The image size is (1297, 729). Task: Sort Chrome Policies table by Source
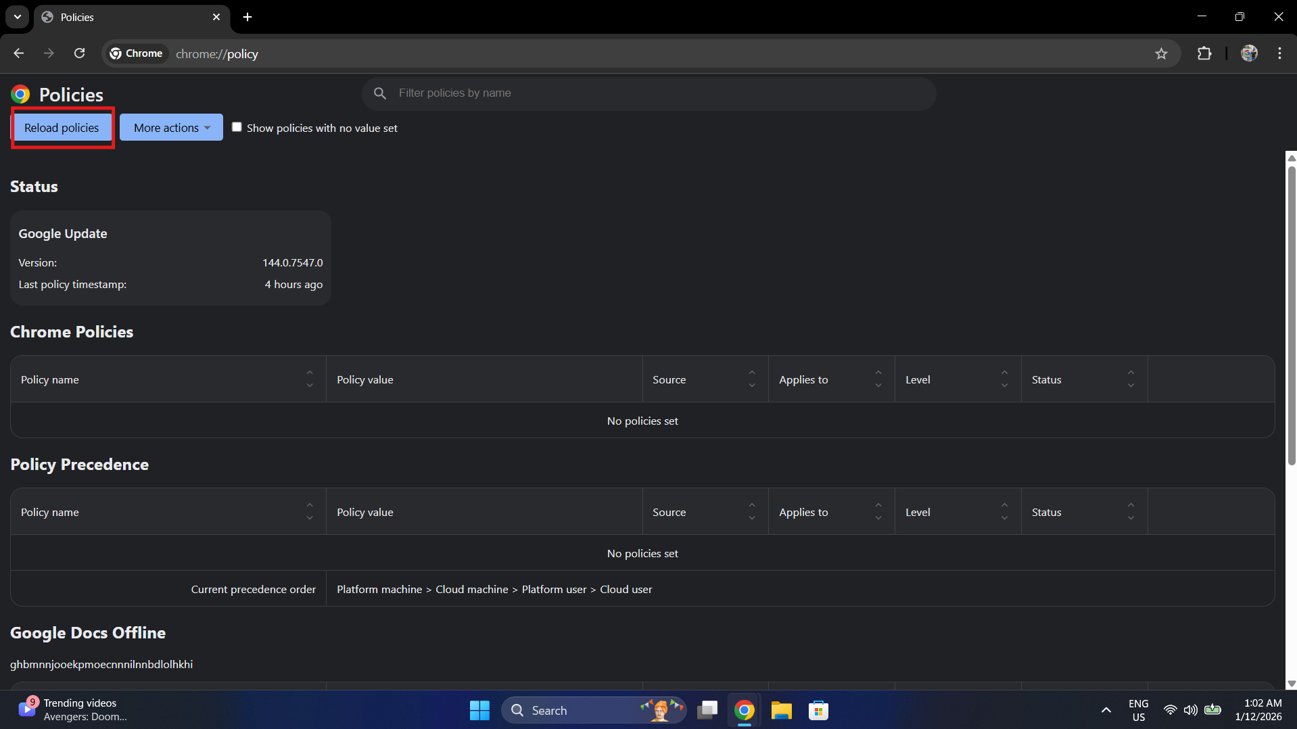751,379
